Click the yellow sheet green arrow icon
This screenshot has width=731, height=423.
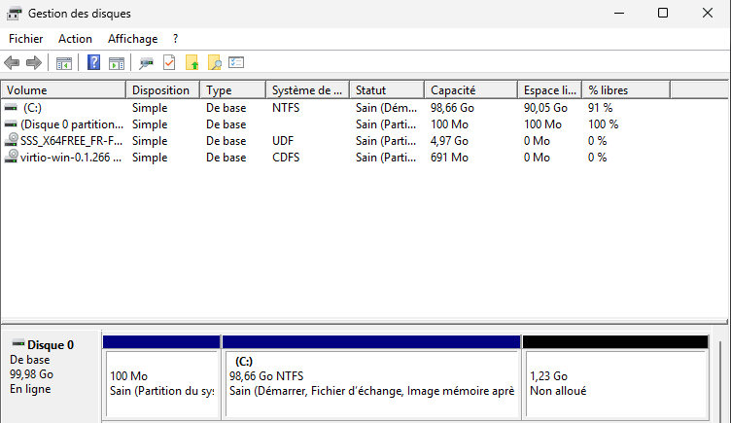coord(192,63)
